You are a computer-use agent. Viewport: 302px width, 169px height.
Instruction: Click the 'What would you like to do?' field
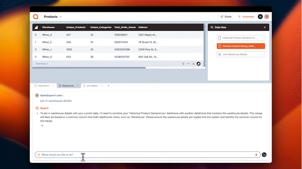click(x=141, y=155)
